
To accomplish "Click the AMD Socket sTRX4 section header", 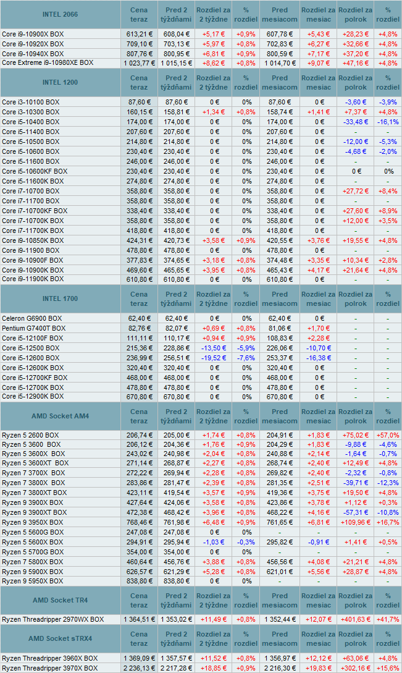I will [60, 638].
